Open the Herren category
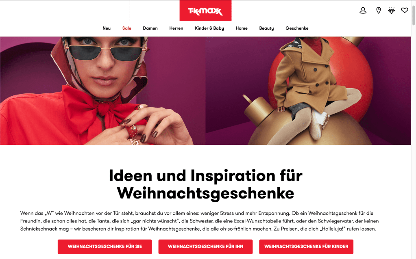The height and width of the screenshot is (259, 416). point(176,28)
